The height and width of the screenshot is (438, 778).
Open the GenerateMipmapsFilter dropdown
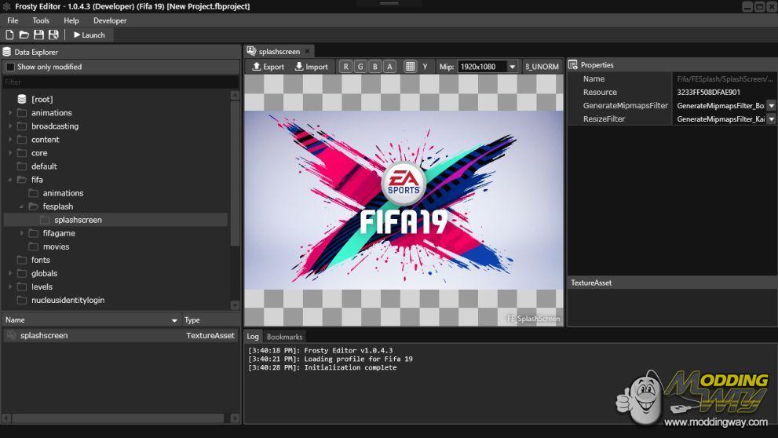click(x=771, y=105)
